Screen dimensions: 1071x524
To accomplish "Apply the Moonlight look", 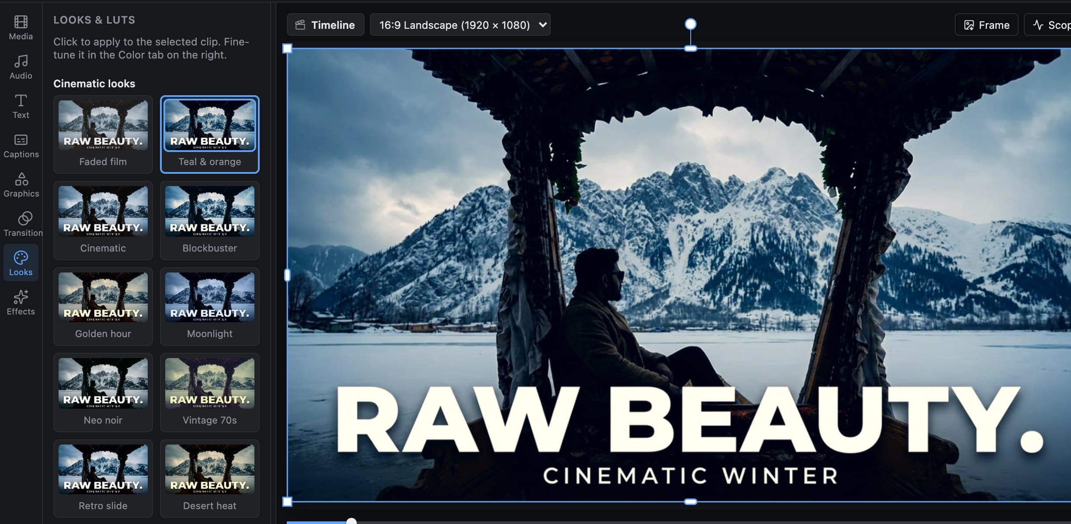I will pos(210,307).
